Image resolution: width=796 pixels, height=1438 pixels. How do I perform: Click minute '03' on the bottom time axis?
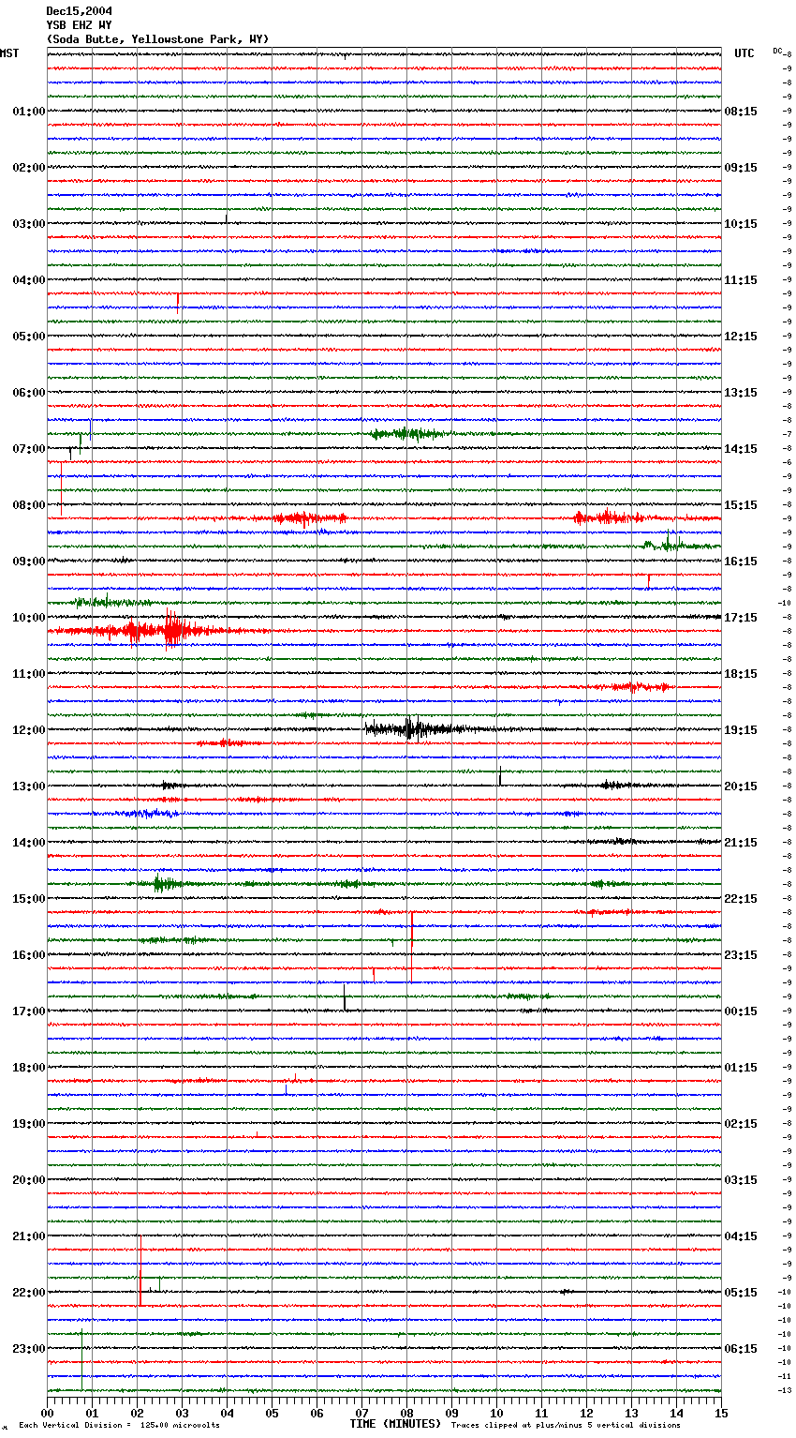tap(182, 1413)
